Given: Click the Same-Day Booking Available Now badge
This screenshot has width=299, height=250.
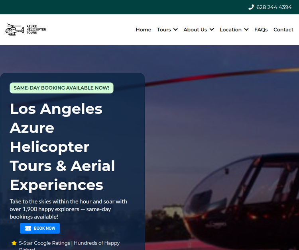Looking at the screenshot, I should tap(61, 88).
